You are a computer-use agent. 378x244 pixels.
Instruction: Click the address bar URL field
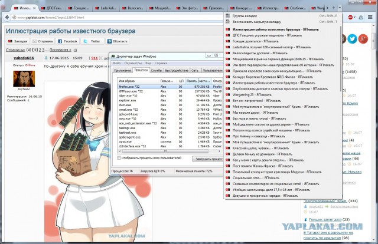coord(119,17)
